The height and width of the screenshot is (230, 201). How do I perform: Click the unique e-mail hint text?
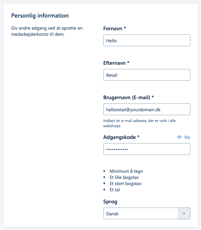coord(139,123)
